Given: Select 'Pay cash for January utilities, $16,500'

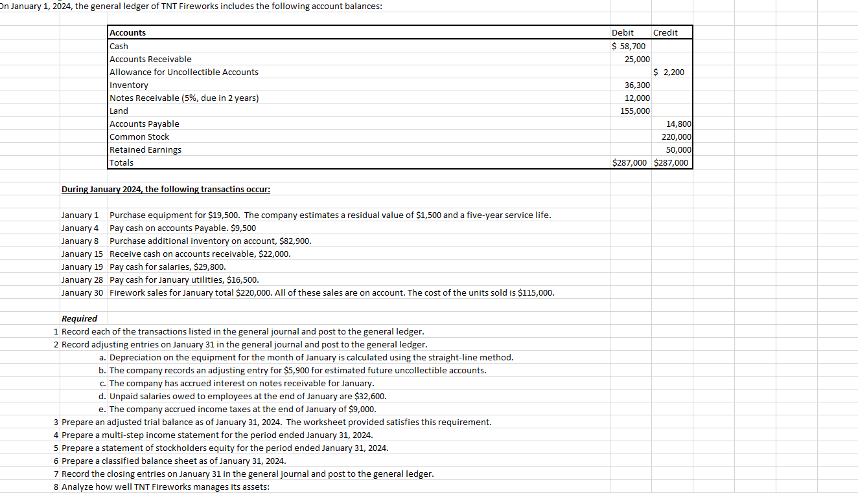Looking at the screenshot, I should pos(185,279).
